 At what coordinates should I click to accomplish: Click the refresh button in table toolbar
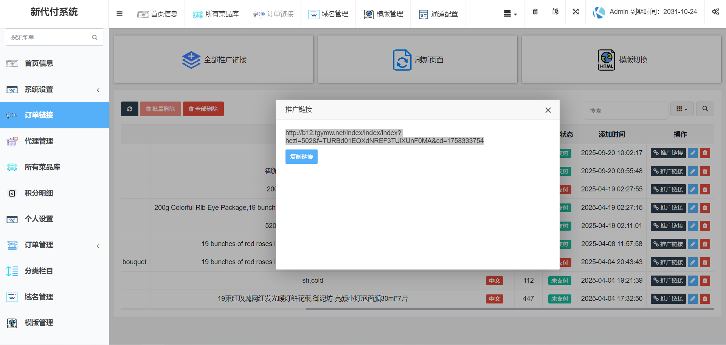point(130,109)
